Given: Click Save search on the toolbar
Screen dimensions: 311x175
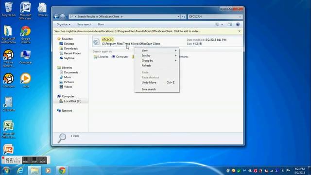Looking at the screenshot, I should coord(84,24).
